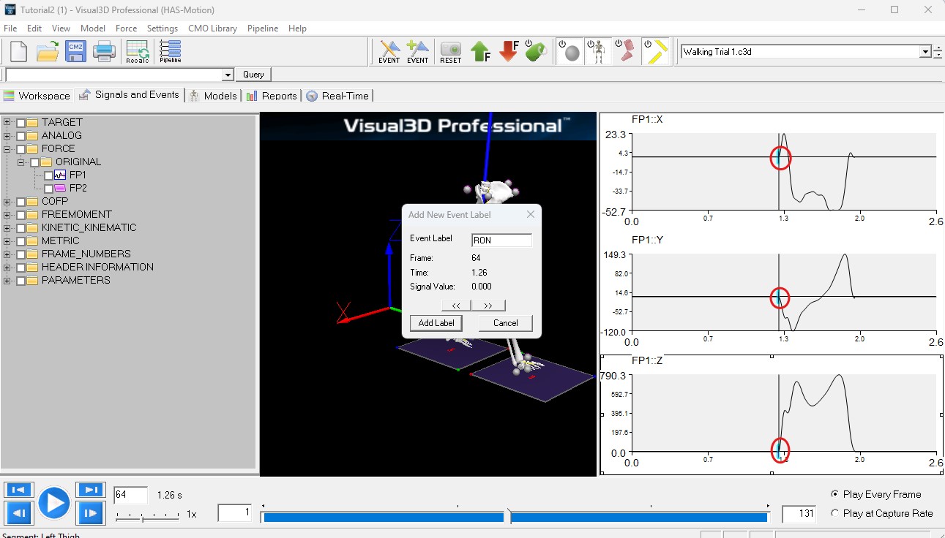This screenshot has width=945, height=538.
Task: Expand the KINETIC_KINEMATIC tree node
Action: point(7,227)
